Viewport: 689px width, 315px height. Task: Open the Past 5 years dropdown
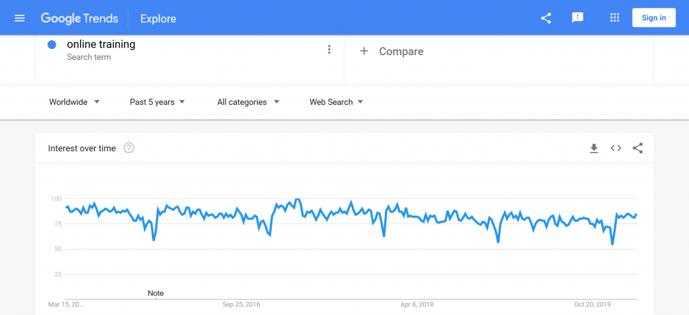coord(157,102)
